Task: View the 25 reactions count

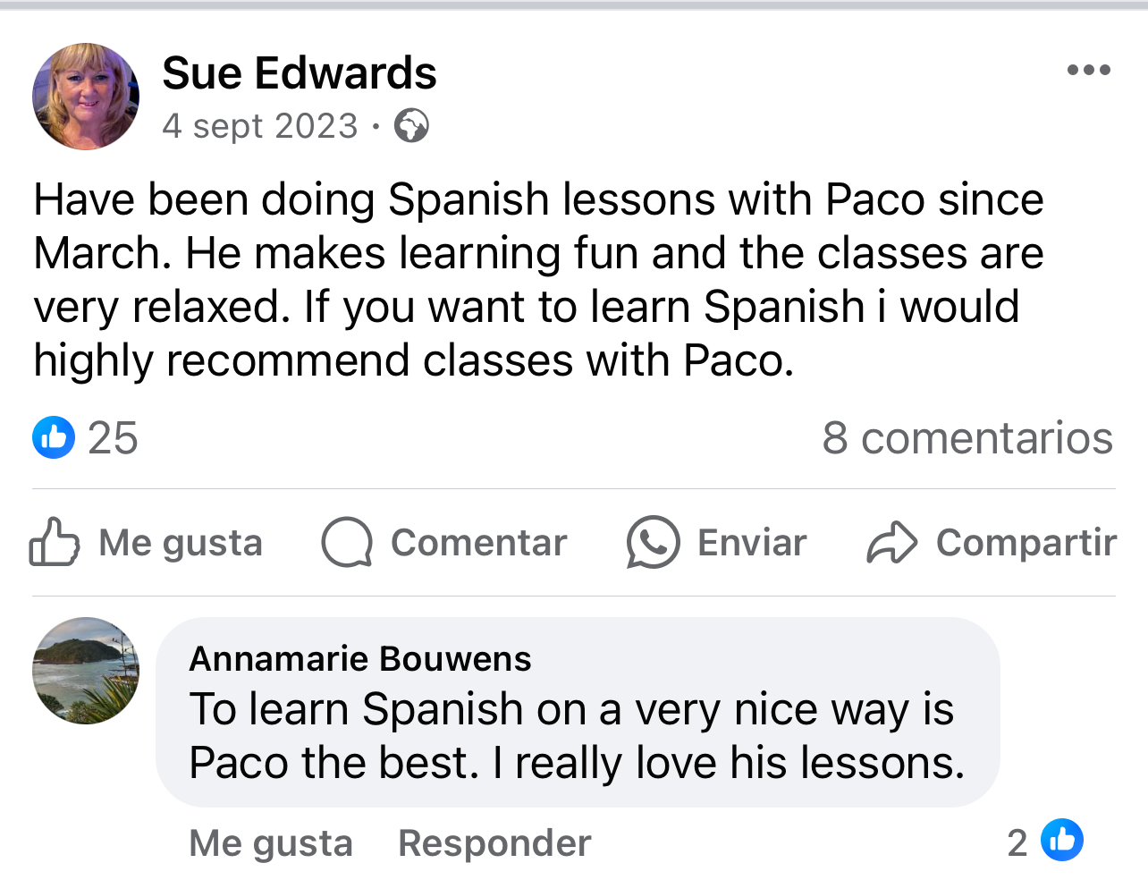Action: click(113, 438)
